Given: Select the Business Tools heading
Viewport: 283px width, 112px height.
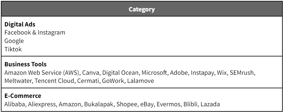Looking at the screenshot, I should 26,64.
